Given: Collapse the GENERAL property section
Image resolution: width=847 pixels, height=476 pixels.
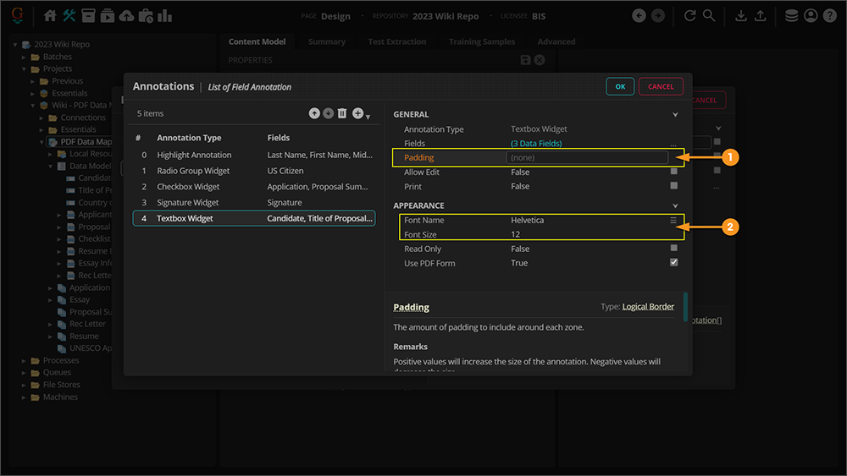Looking at the screenshot, I should point(675,114).
